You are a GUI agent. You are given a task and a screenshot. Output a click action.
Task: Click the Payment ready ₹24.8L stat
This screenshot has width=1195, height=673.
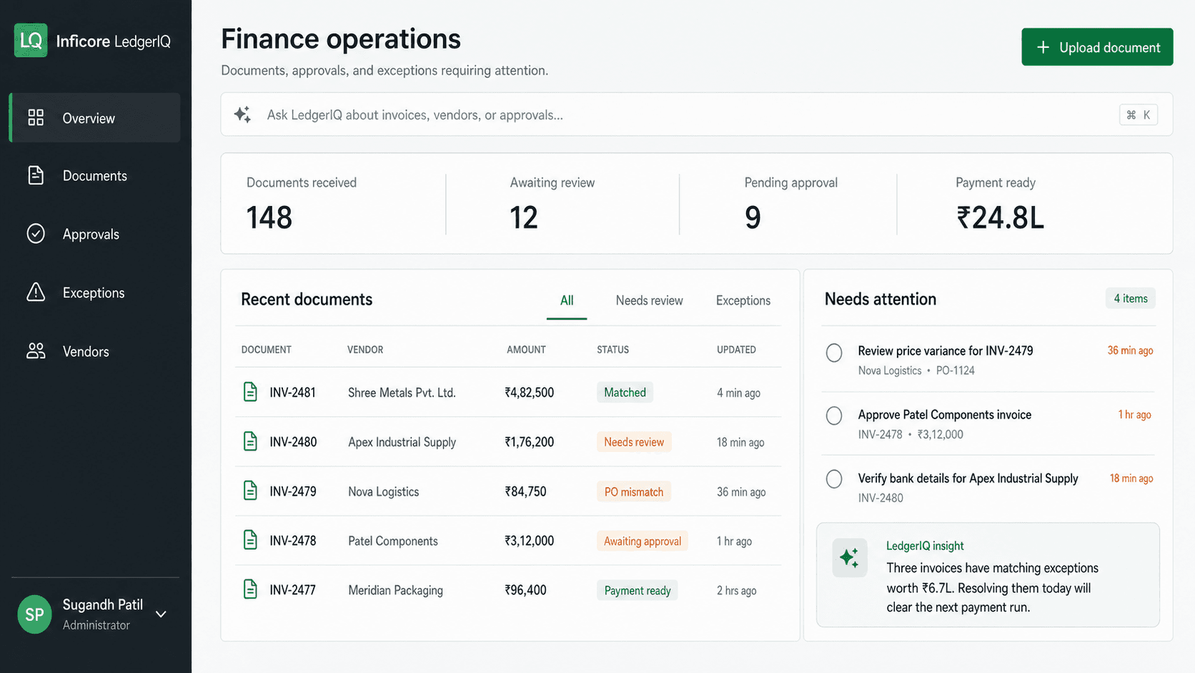coord(1000,204)
